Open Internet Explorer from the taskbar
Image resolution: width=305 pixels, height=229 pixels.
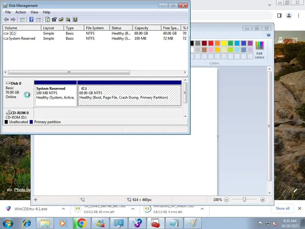[x=27, y=223]
